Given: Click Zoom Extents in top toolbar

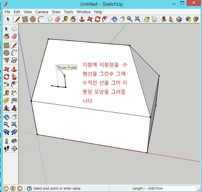Looking at the screenshot, I should 137,19.
